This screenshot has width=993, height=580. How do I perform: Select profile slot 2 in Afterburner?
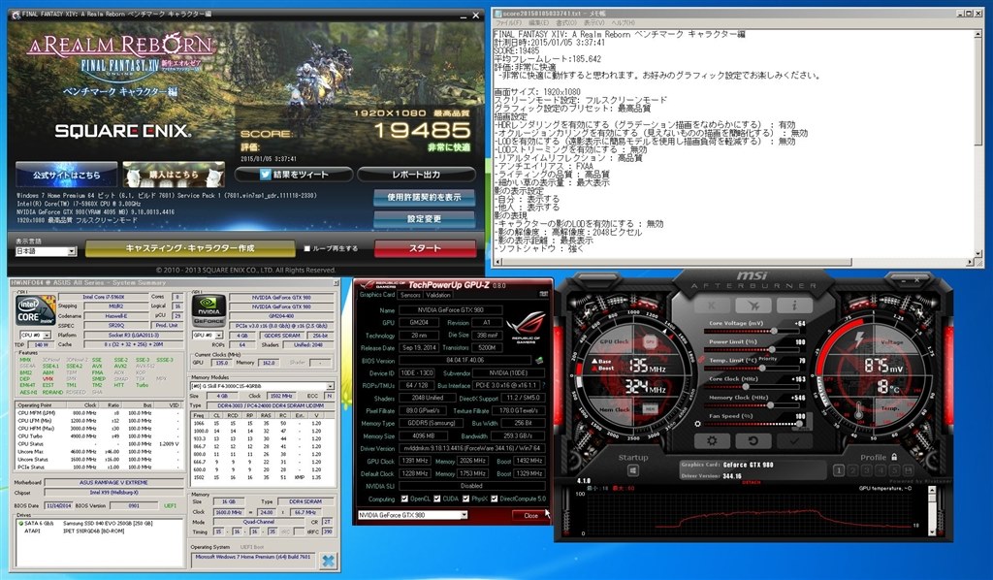pyautogui.click(x=852, y=470)
